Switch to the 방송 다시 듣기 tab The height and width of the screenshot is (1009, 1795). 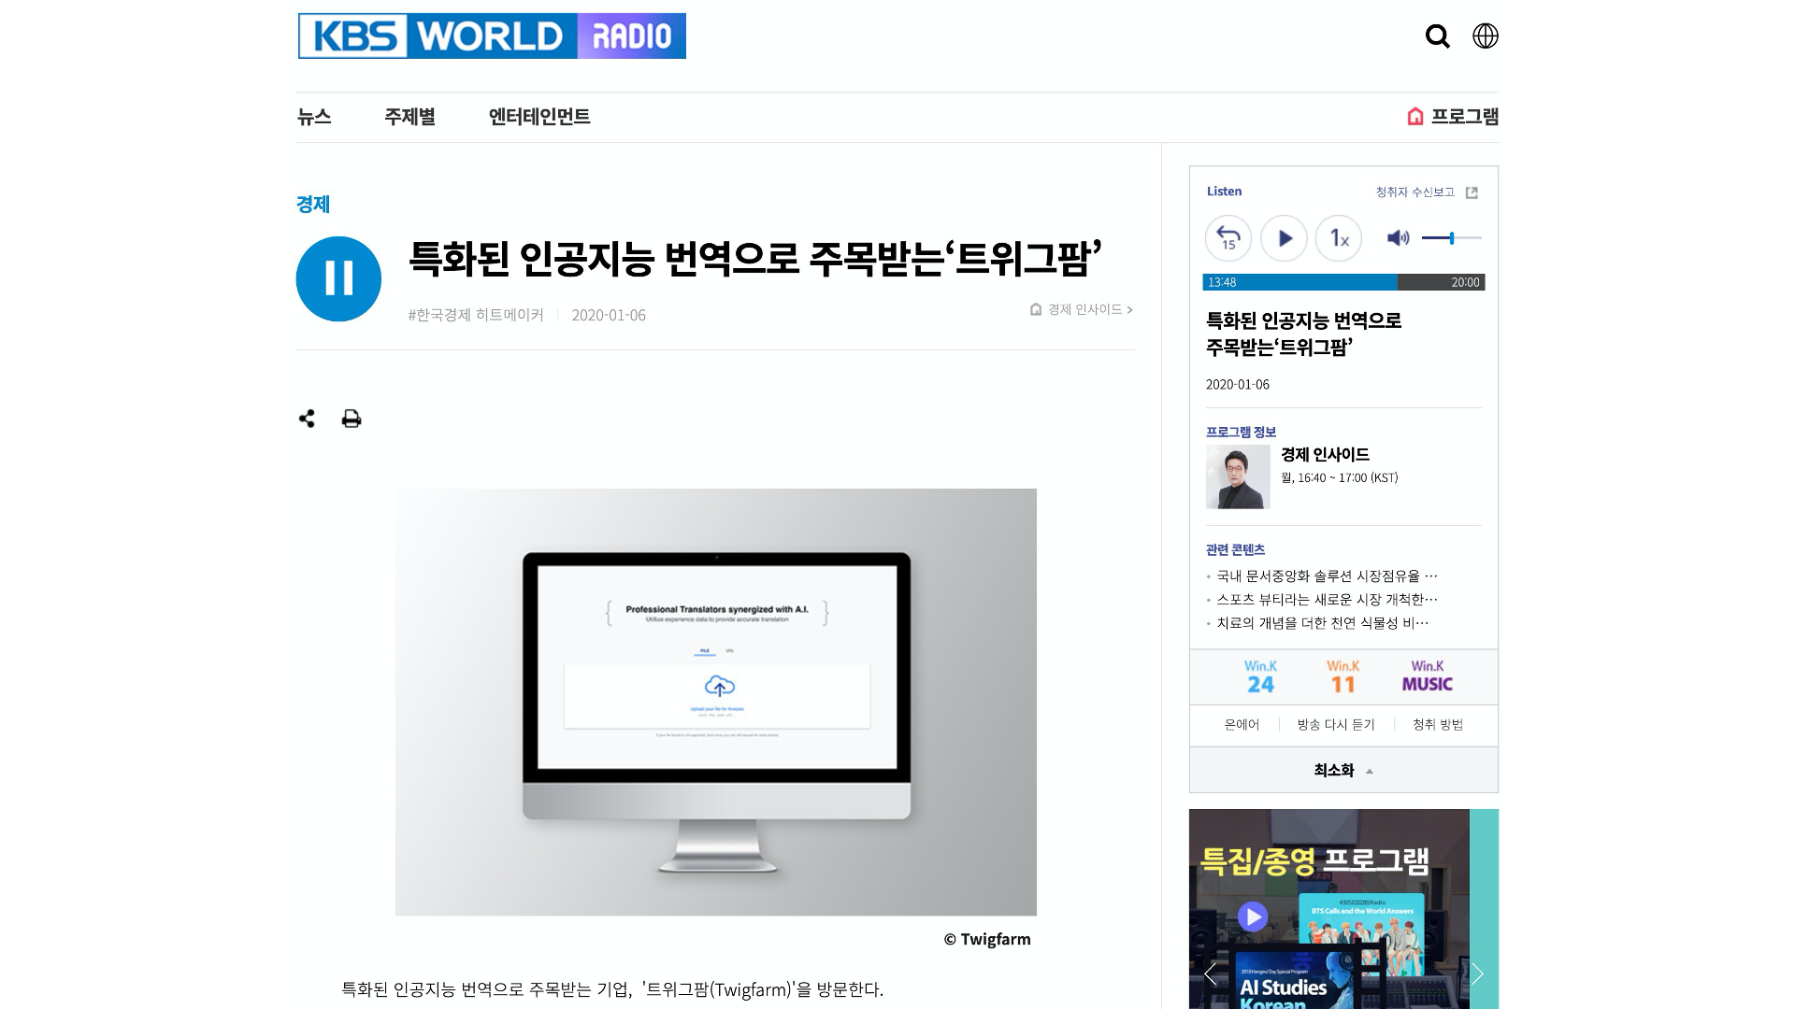point(1336,725)
